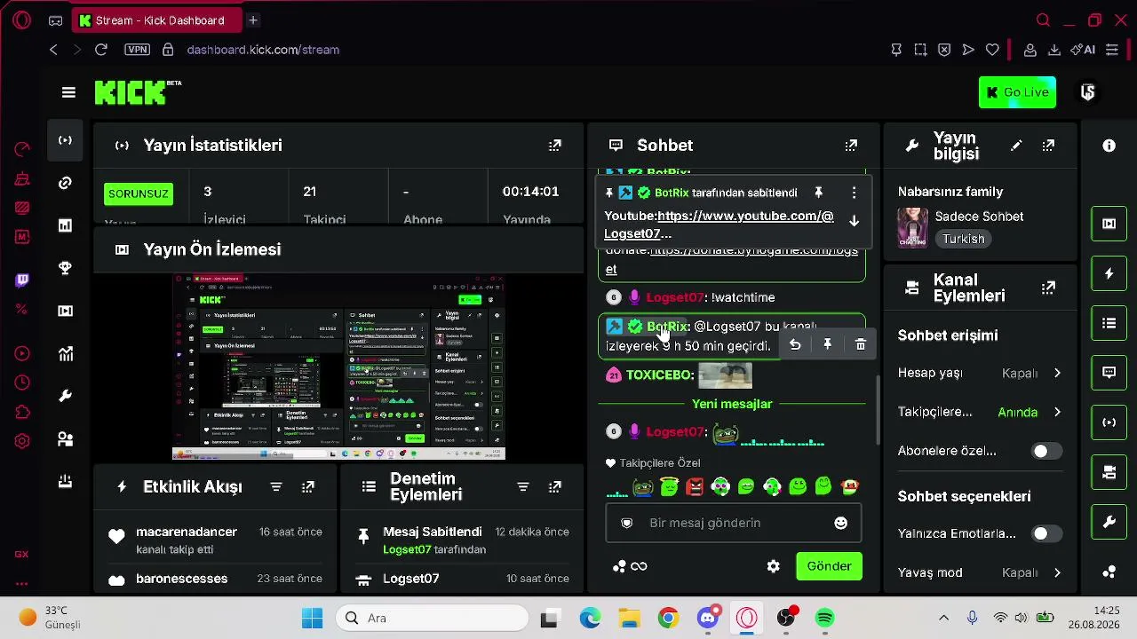Pop out the Sohbet chat panel

point(851,146)
